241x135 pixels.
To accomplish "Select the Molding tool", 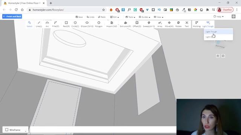I will tap(197, 24).
